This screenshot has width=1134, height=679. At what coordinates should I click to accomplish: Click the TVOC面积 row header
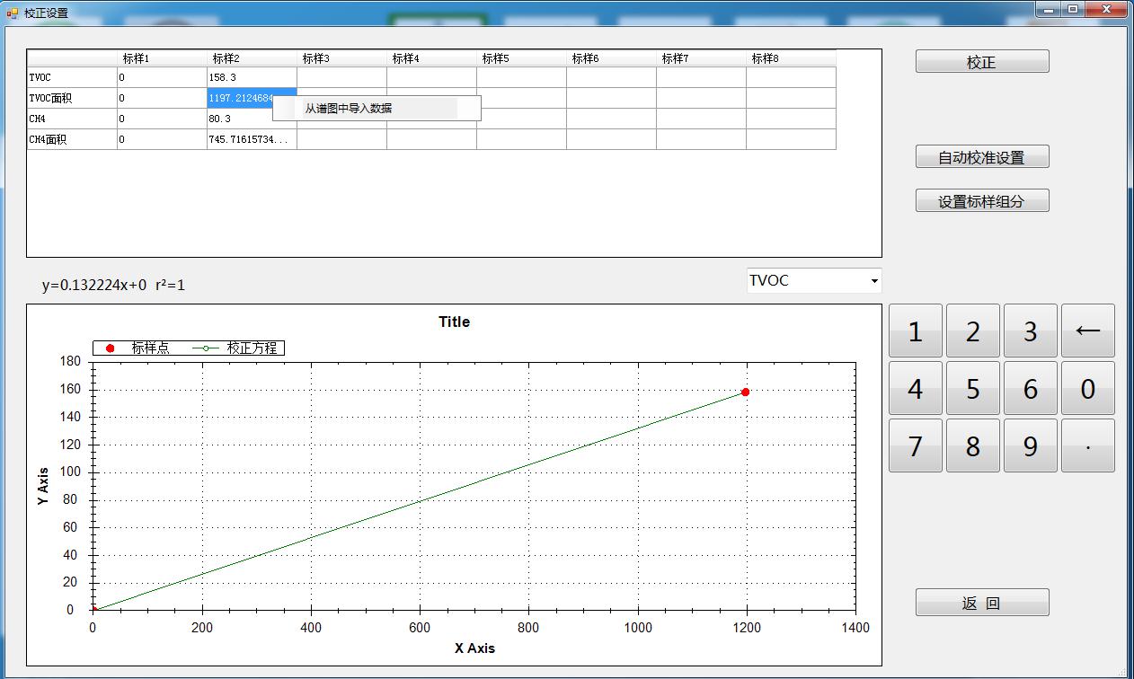point(72,98)
